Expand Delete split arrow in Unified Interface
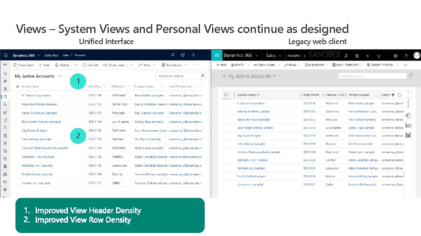 click(76, 65)
